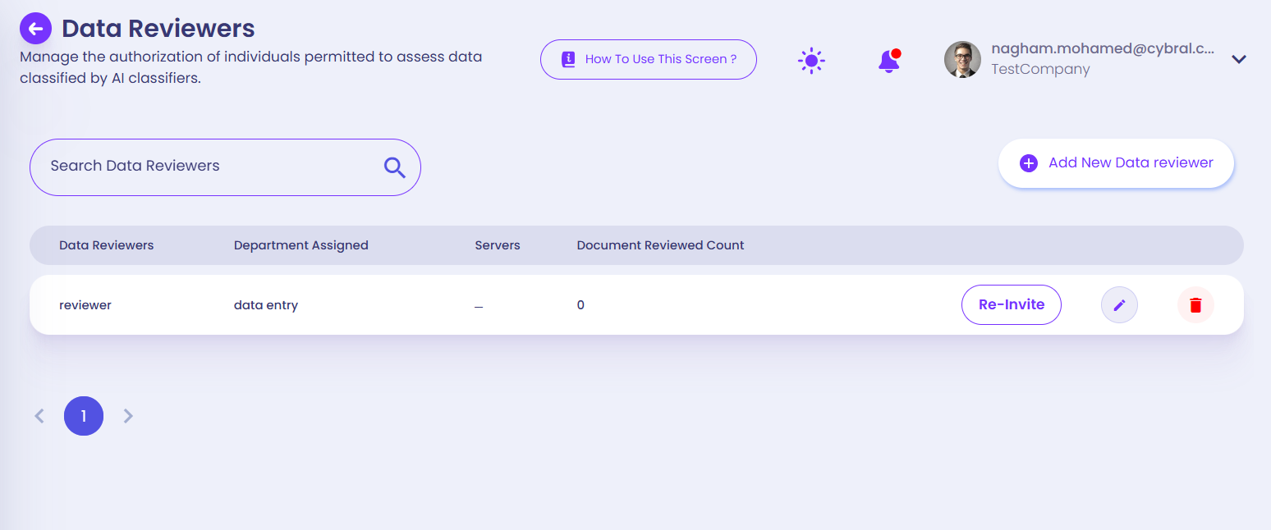The image size is (1271, 530).
Task: Toggle the light/dark theme sun icon
Action: pyautogui.click(x=811, y=61)
